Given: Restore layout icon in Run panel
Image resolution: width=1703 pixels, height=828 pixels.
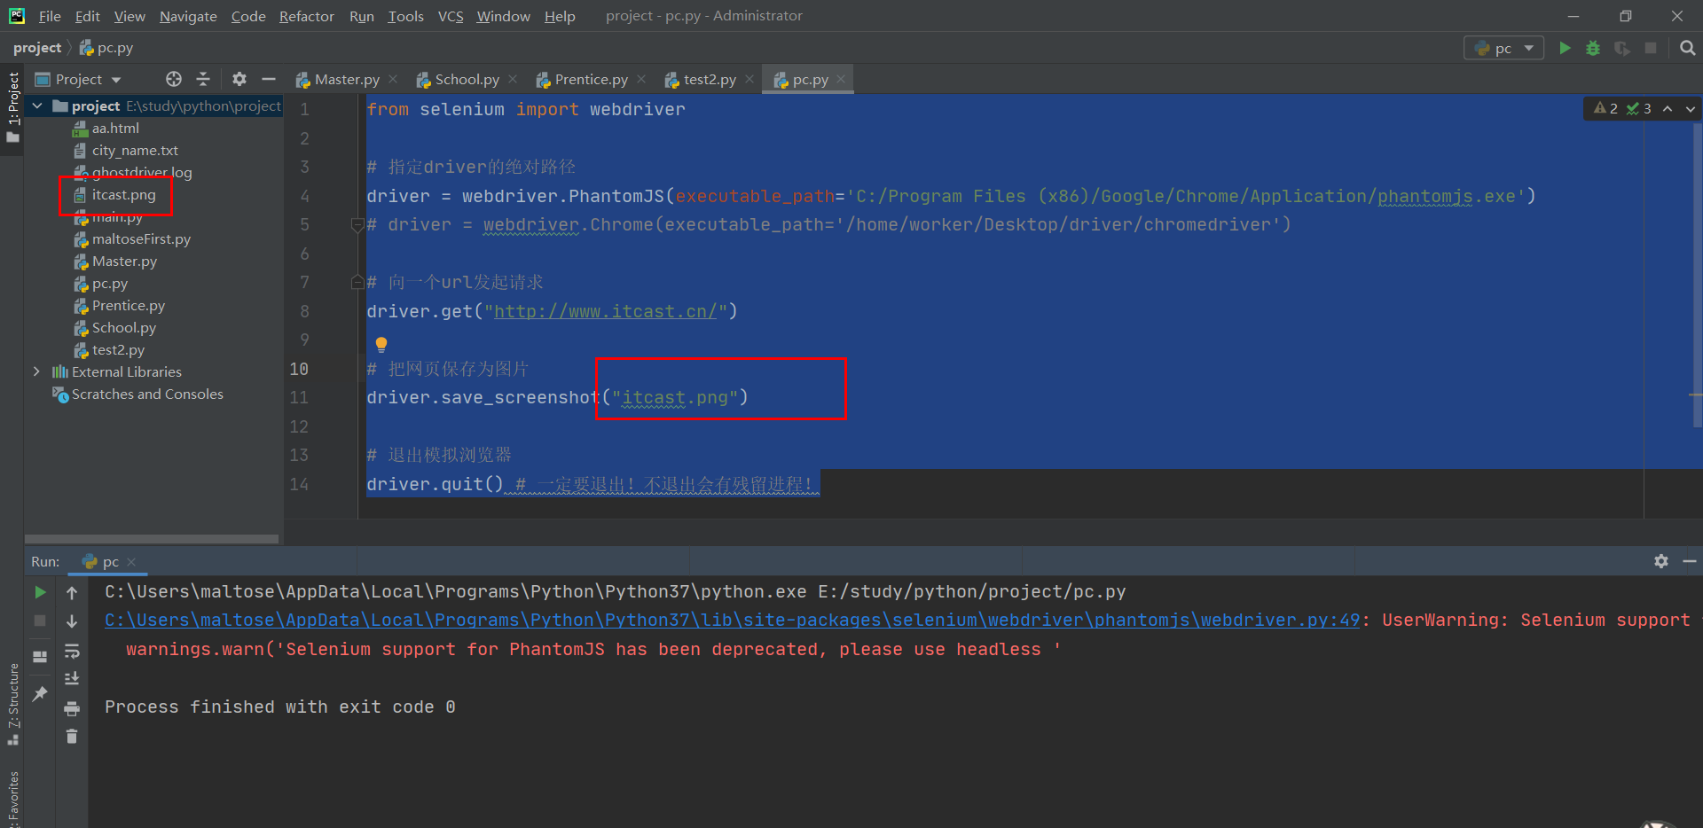Looking at the screenshot, I should click(40, 657).
